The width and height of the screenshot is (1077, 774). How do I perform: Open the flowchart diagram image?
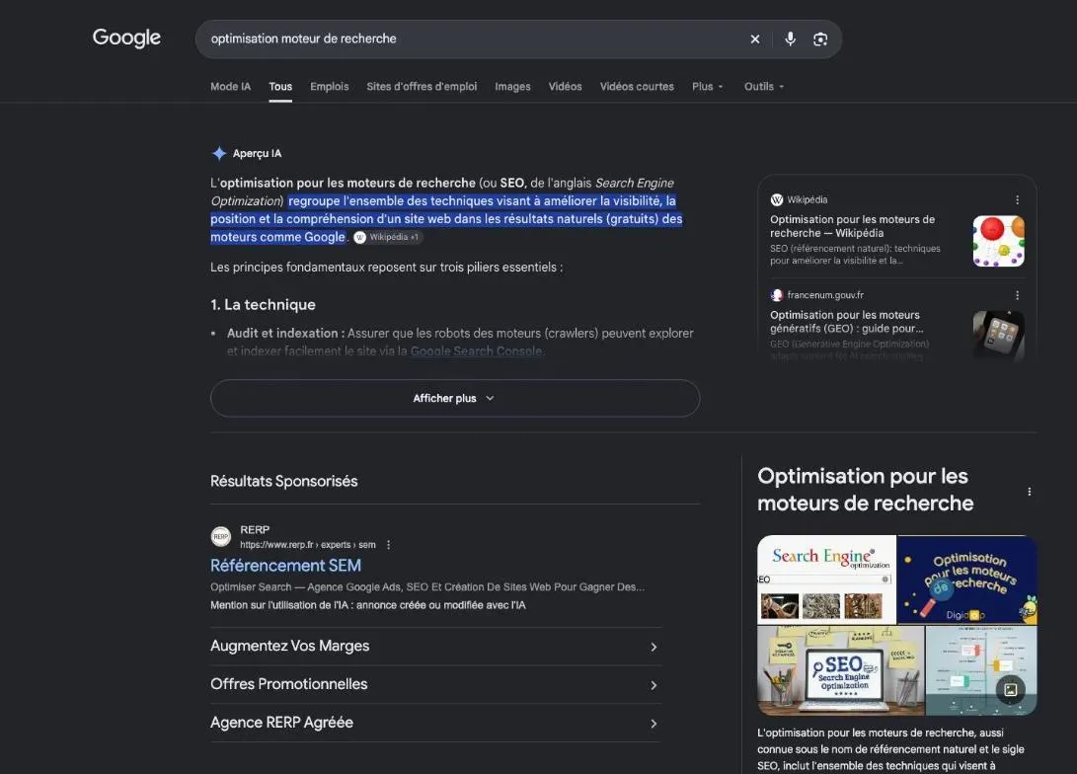(x=981, y=670)
